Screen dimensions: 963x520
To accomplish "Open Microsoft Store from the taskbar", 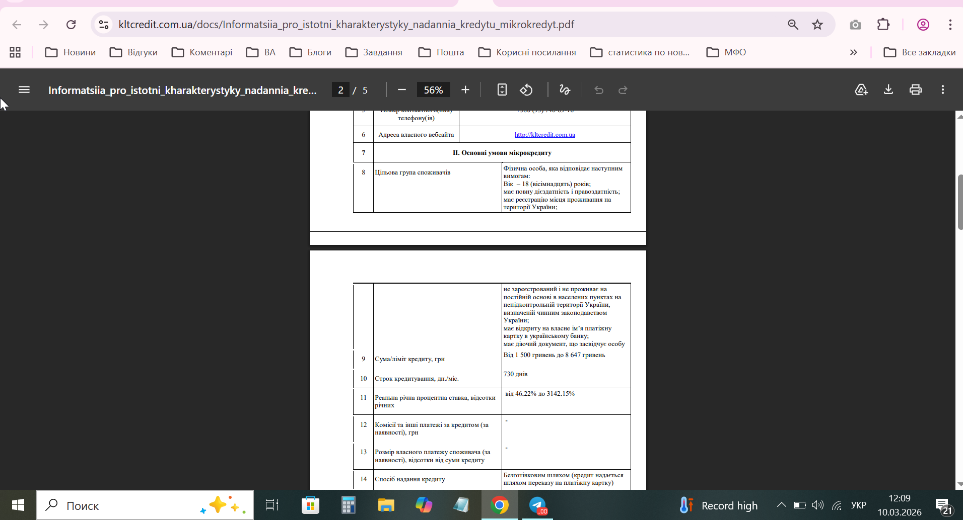I will click(x=310, y=505).
